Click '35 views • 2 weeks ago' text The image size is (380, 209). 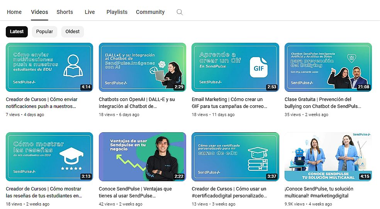click(x=307, y=115)
